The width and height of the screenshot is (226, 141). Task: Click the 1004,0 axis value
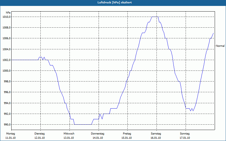click(x=6, y=49)
